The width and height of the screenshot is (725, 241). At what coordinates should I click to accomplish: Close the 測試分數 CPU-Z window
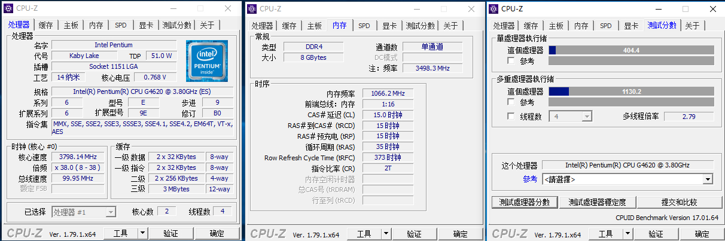pos(712,8)
